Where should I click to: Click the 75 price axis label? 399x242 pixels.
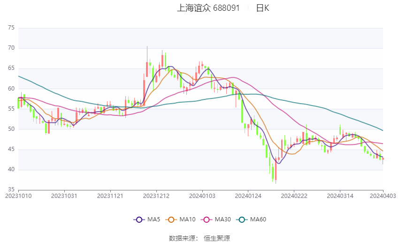[11, 28]
